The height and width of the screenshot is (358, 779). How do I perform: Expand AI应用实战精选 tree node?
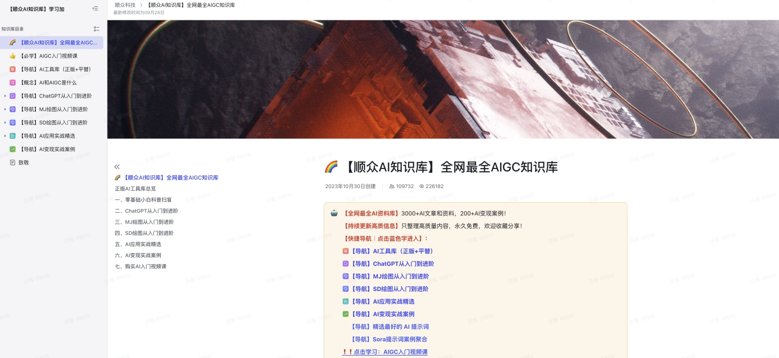[x=5, y=136]
